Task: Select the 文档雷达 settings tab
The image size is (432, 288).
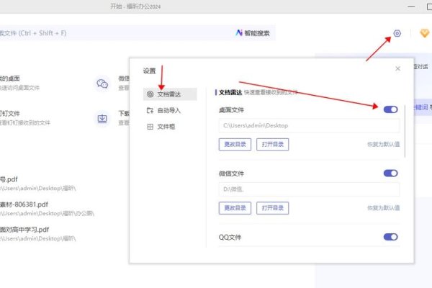Action: click(x=170, y=94)
